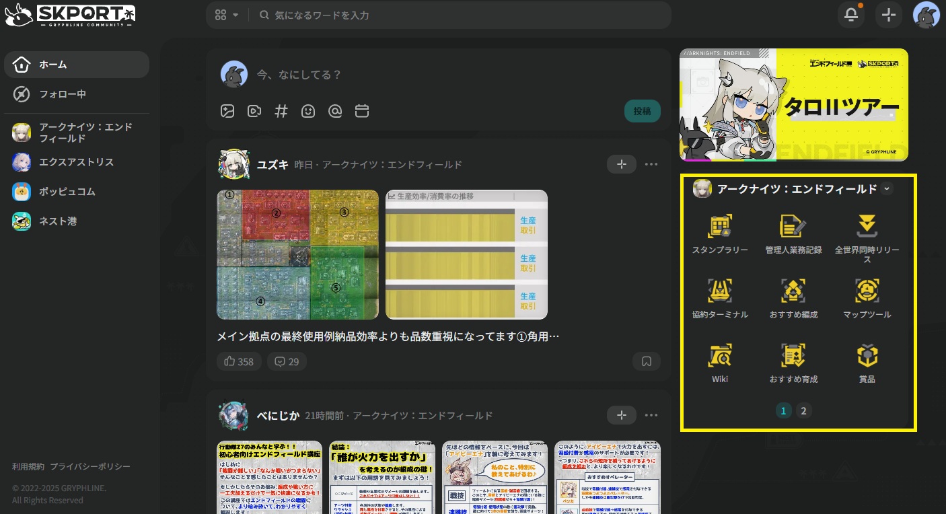Click the search field 気になるワードを入力
The width and height of the screenshot is (946, 514).
(x=458, y=15)
